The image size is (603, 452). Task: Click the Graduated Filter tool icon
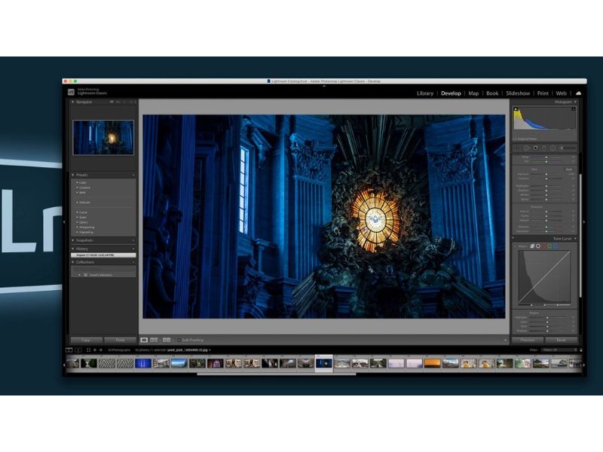pos(544,148)
